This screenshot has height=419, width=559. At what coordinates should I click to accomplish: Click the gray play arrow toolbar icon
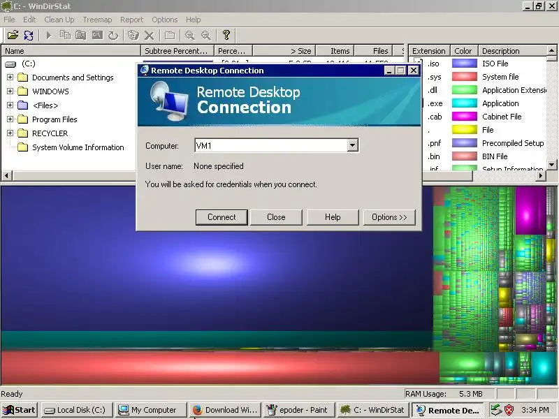point(49,35)
